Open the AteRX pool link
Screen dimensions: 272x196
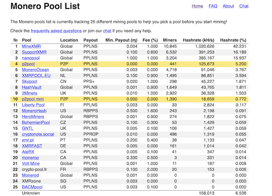coord(28,152)
